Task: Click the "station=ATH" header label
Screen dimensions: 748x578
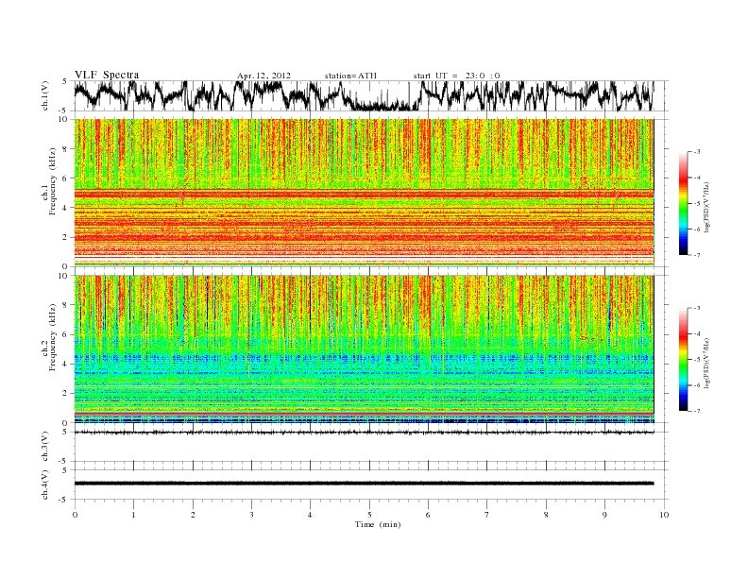Action: pyautogui.click(x=350, y=76)
